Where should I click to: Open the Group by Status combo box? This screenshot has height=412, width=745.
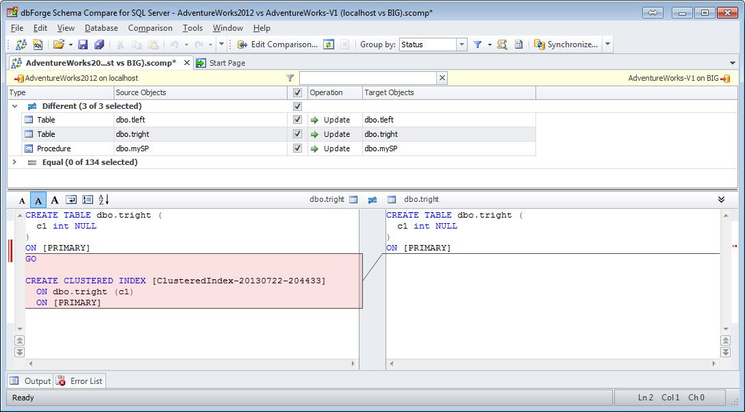click(x=433, y=44)
